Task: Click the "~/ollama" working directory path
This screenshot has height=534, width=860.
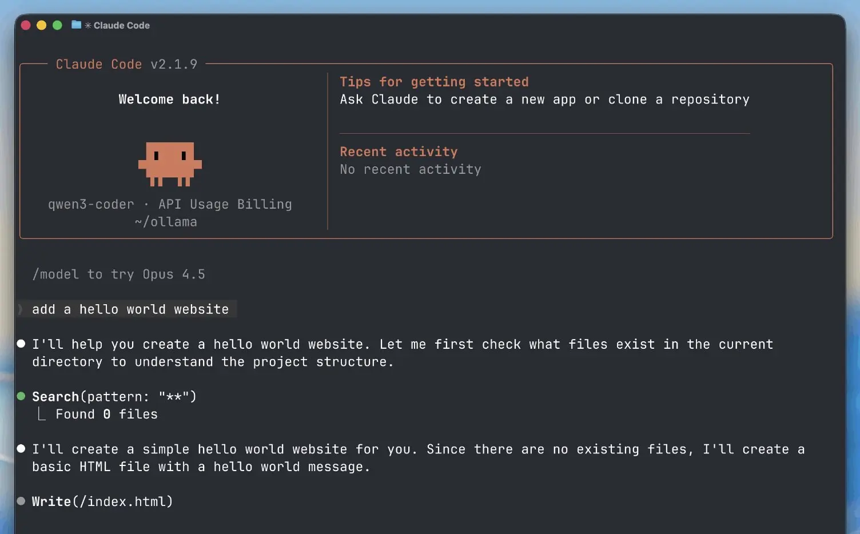Action: click(x=166, y=222)
